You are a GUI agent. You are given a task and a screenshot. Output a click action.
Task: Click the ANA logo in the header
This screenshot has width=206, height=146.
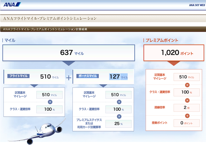tap(12, 5)
